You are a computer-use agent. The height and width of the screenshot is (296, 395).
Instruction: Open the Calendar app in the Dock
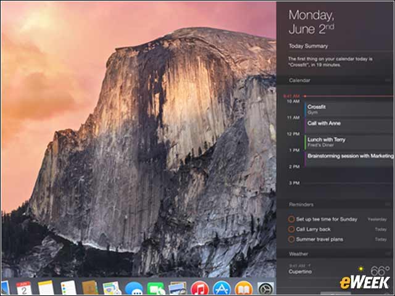click(24, 288)
